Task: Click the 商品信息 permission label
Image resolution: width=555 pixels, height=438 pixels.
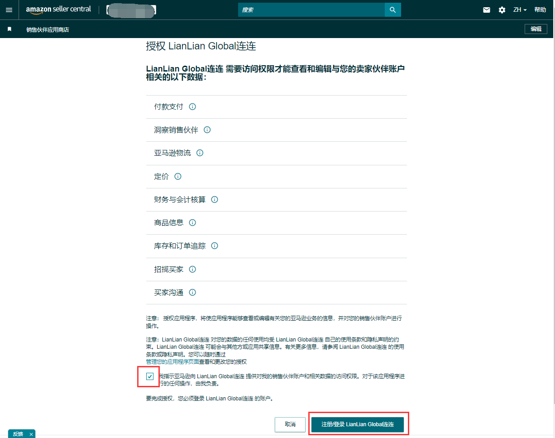Action: pyautogui.click(x=168, y=223)
